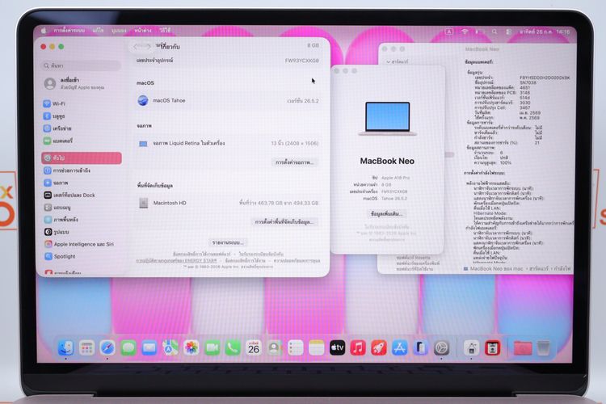Image resolution: width=606 pixels, height=404 pixels.
Task: Click the Rosetta item in System Information sidebar
Action: pyautogui.click(x=413, y=258)
